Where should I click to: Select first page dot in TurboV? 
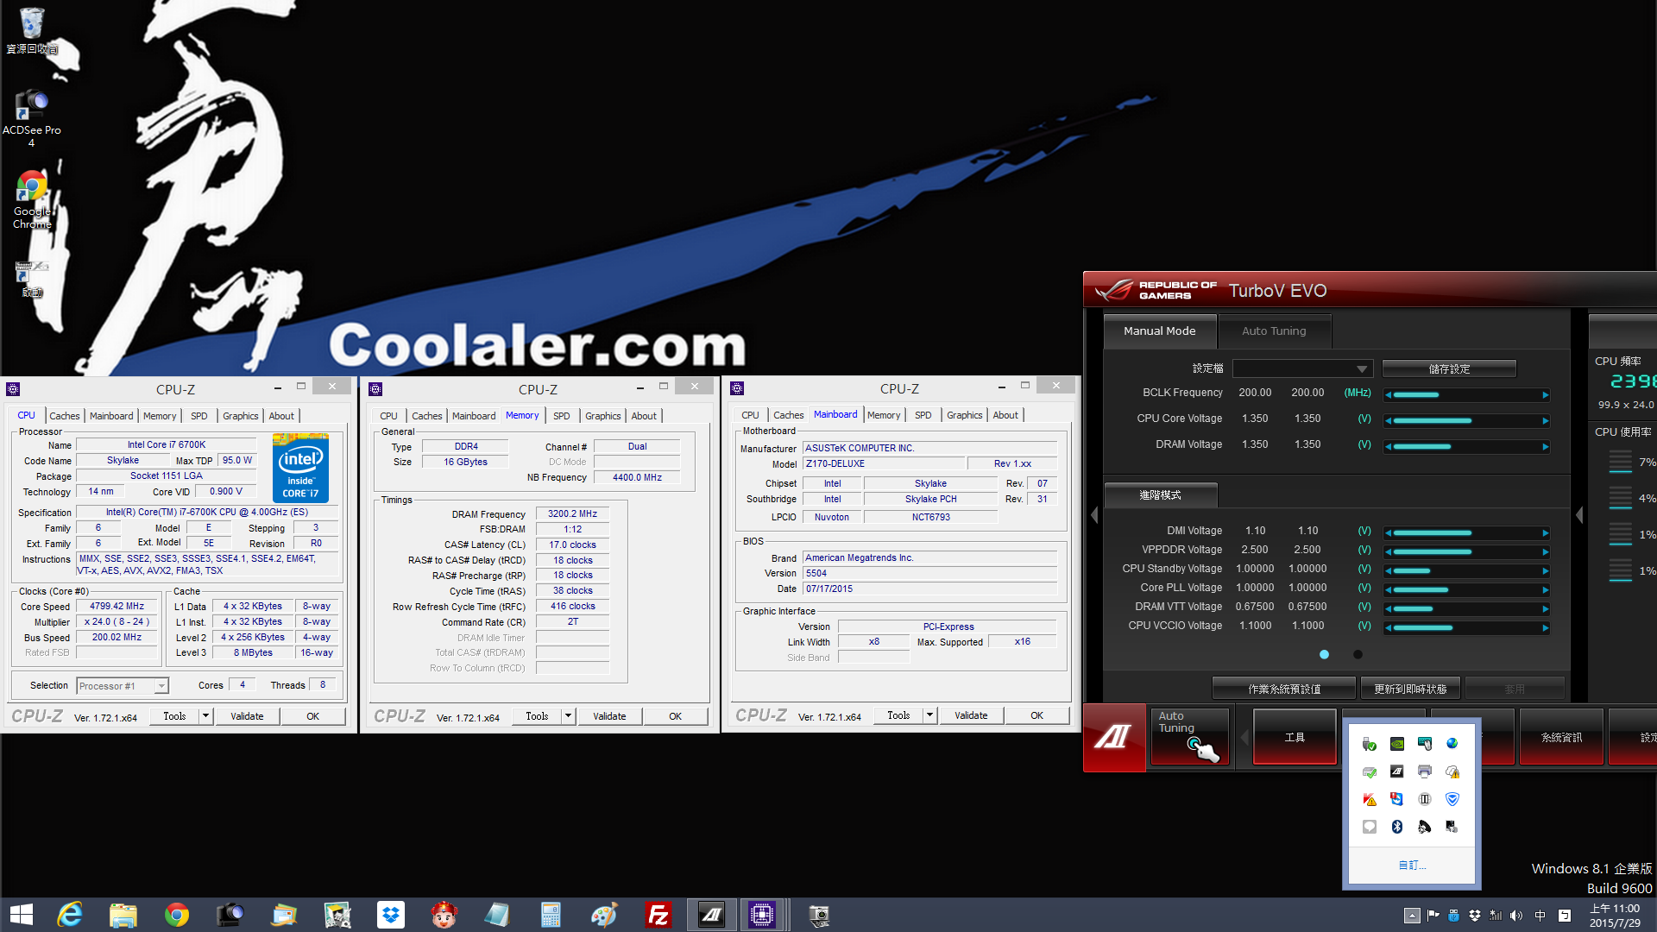click(x=1324, y=654)
